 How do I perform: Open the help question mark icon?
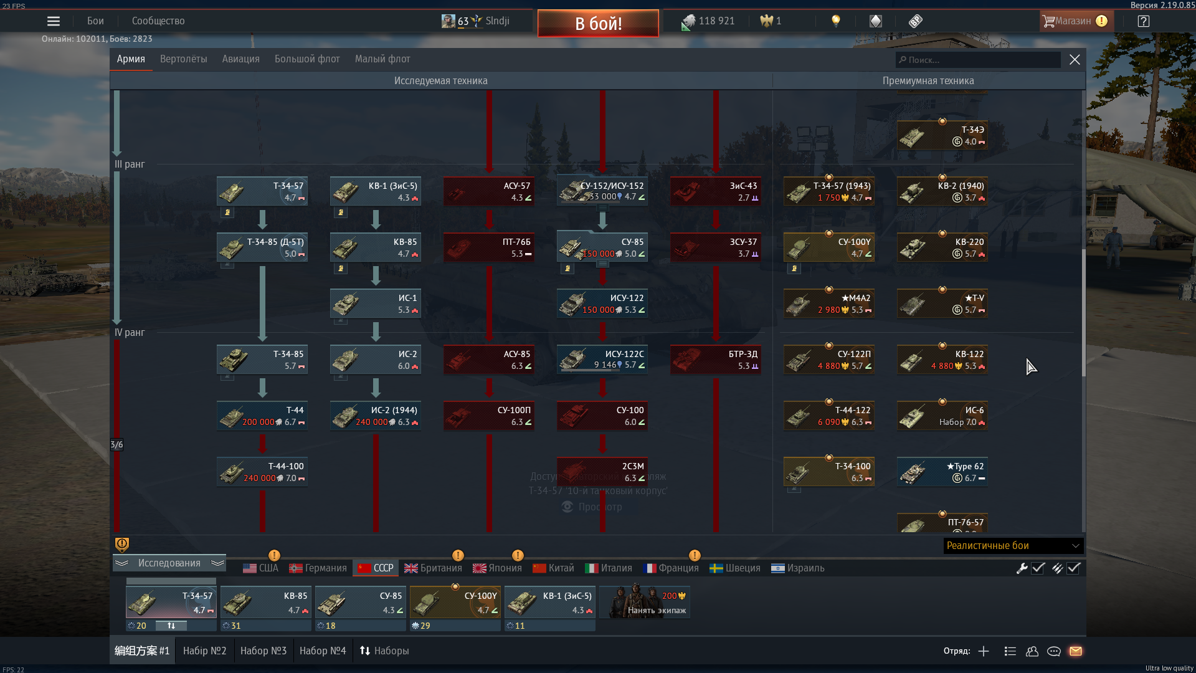click(x=1143, y=21)
